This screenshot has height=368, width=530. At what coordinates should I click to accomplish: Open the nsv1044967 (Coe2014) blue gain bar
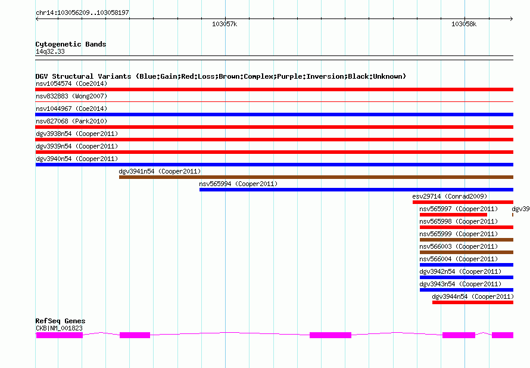(274, 115)
